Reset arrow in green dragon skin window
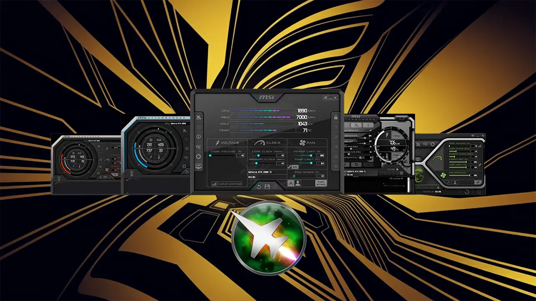This screenshot has height=301, width=536. pyautogui.click(x=466, y=192)
